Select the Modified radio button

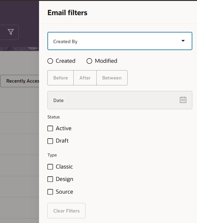tap(90, 61)
